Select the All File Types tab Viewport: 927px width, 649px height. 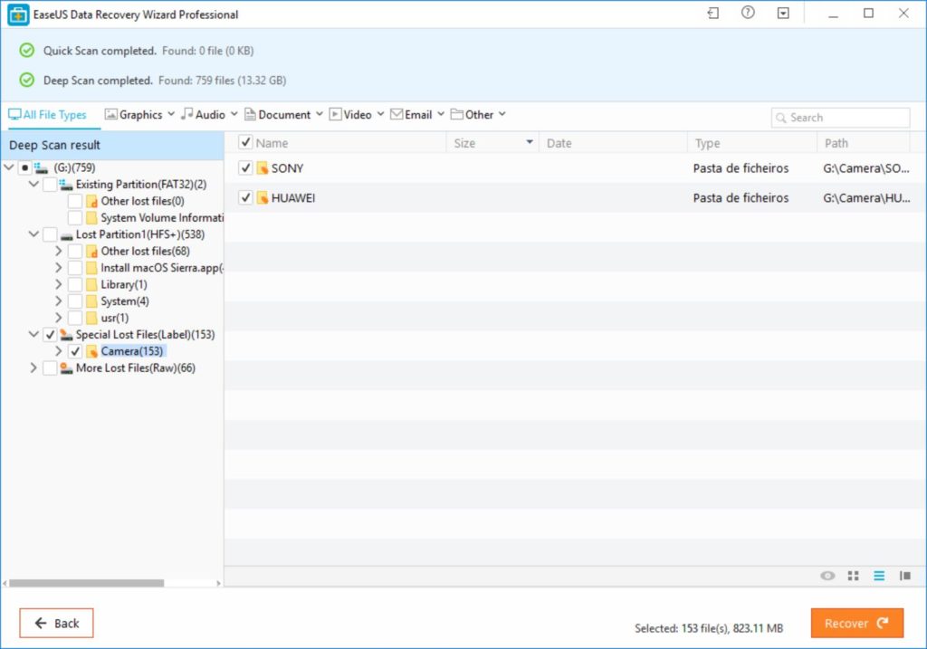pos(47,115)
